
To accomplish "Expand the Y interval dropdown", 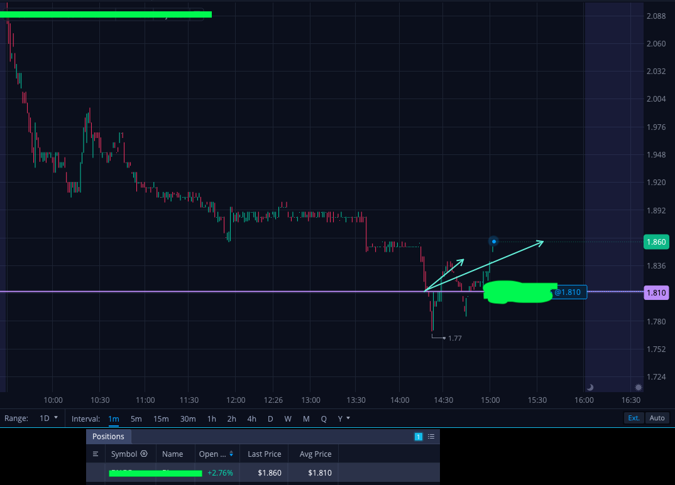I will pyautogui.click(x=344, y=418).
